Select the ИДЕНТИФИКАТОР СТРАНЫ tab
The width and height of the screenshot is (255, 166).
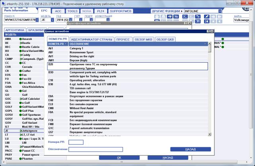92,40
